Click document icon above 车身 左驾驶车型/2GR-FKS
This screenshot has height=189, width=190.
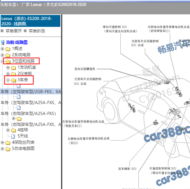[18, 86]
